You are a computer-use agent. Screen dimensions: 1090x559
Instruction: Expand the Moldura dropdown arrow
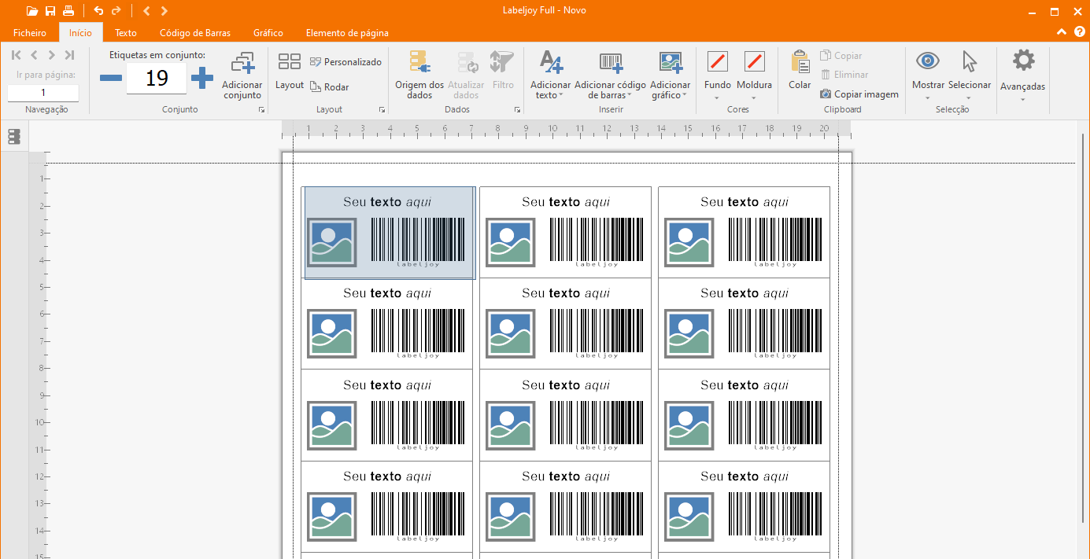pos(754,99)
